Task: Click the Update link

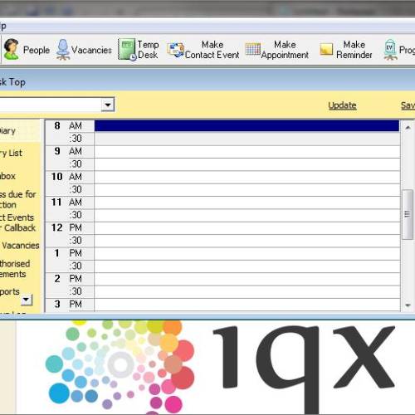Action: click(x=342, y=105)
